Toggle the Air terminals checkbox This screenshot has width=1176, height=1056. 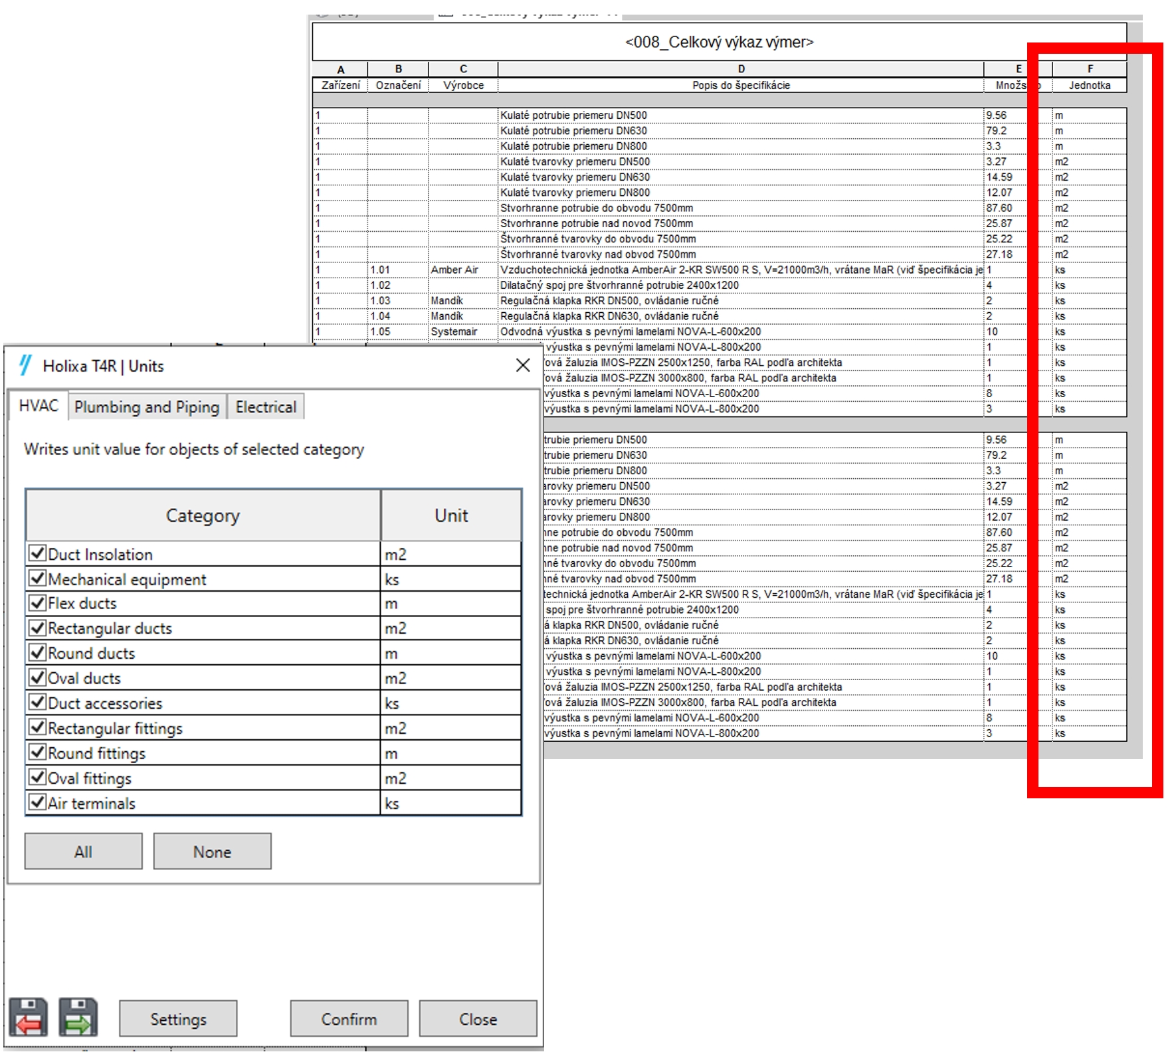[38, 802]
